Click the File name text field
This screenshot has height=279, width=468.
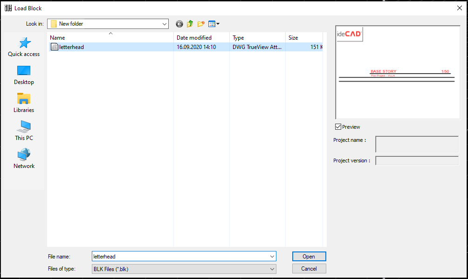[180, 256]
